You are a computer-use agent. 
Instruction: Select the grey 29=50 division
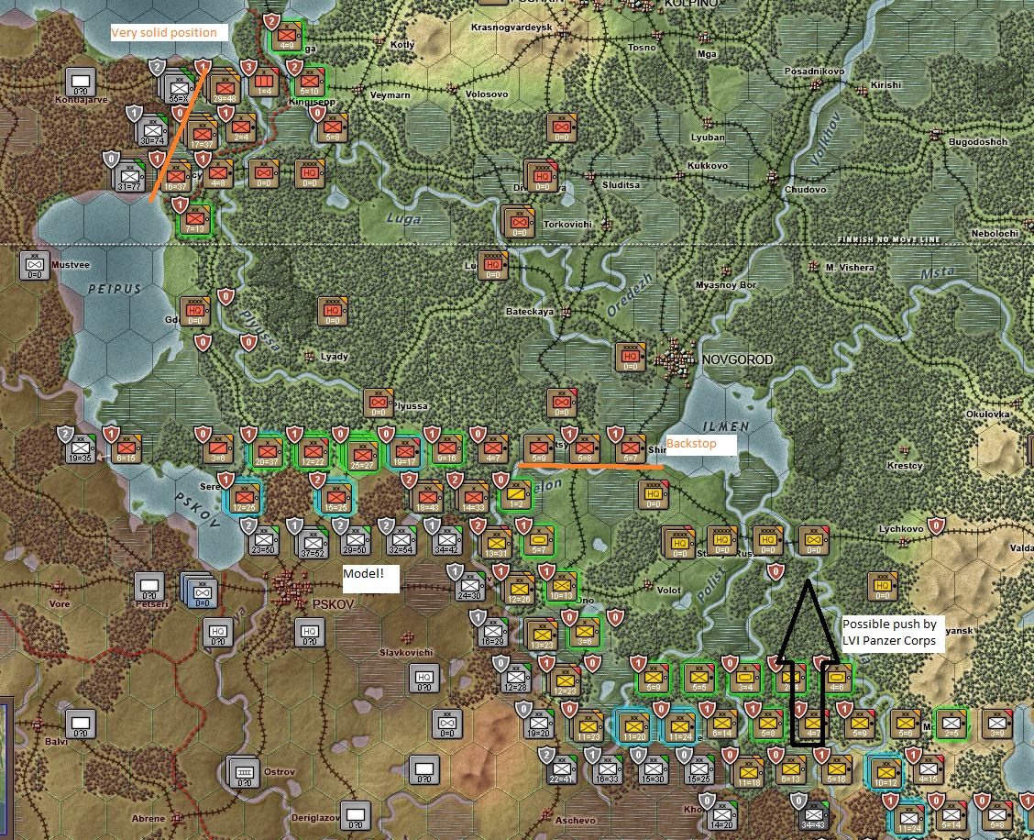pos(356,540)
